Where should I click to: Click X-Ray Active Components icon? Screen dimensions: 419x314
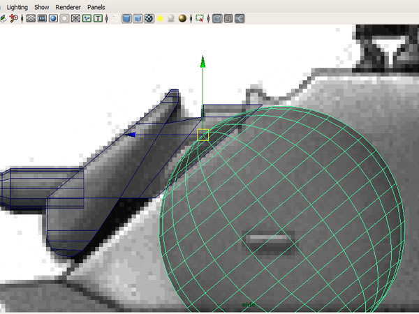[x=228, y=18]
